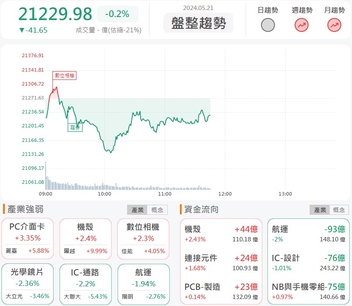Click the 日趨勢 label
Image resolution: width=352 pixels, height=306 pixels.
click(268, 10)
